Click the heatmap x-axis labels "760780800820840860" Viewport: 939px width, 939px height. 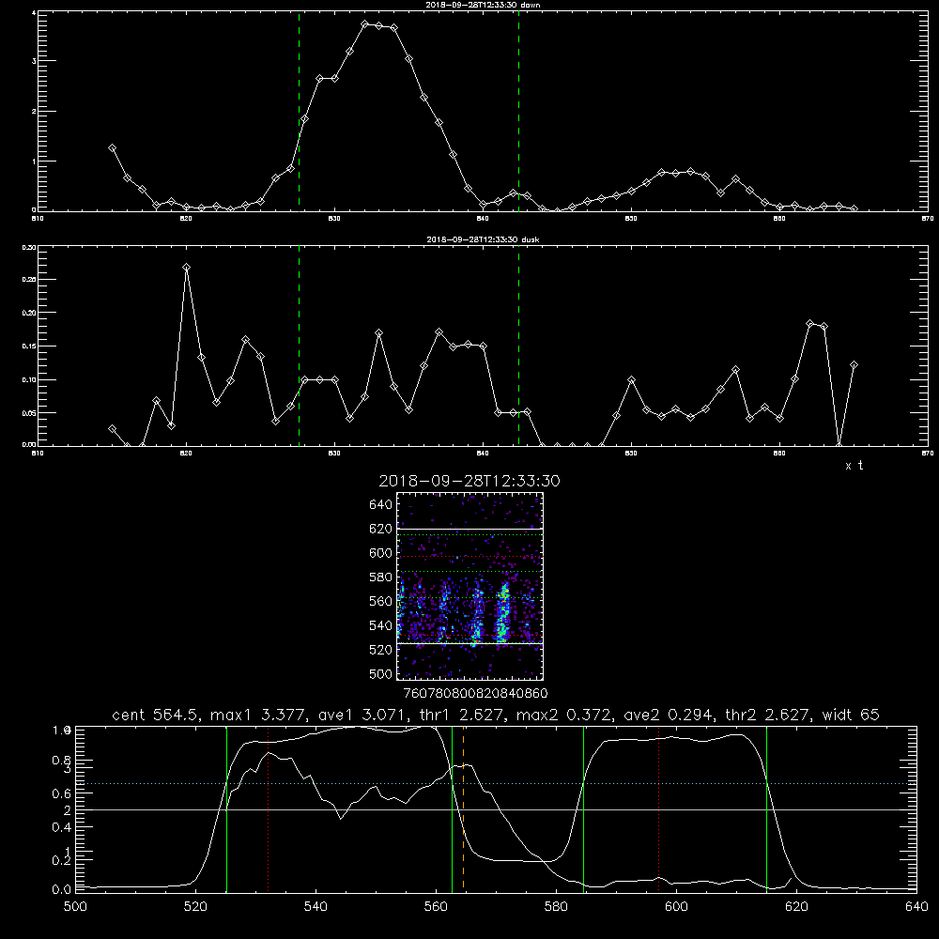(475, 694)
